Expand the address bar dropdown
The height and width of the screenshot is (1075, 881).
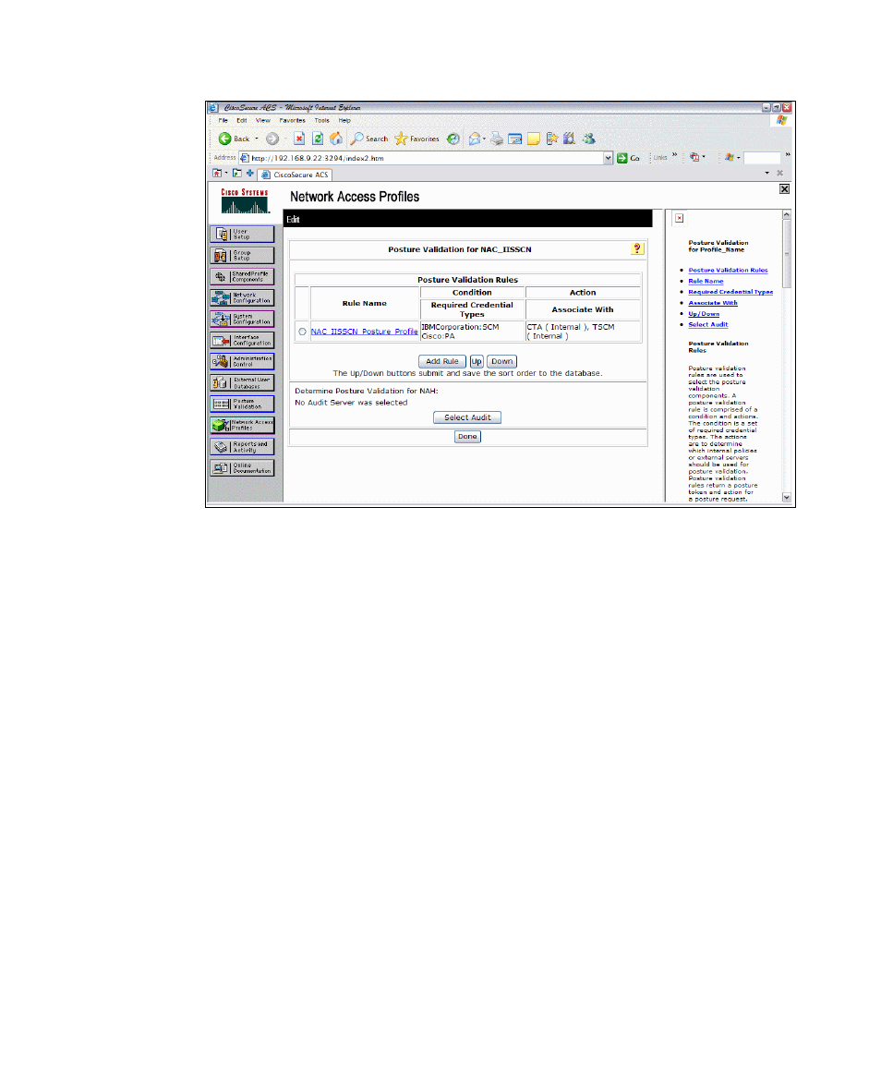pyautogui.click(x=608, y=158)
